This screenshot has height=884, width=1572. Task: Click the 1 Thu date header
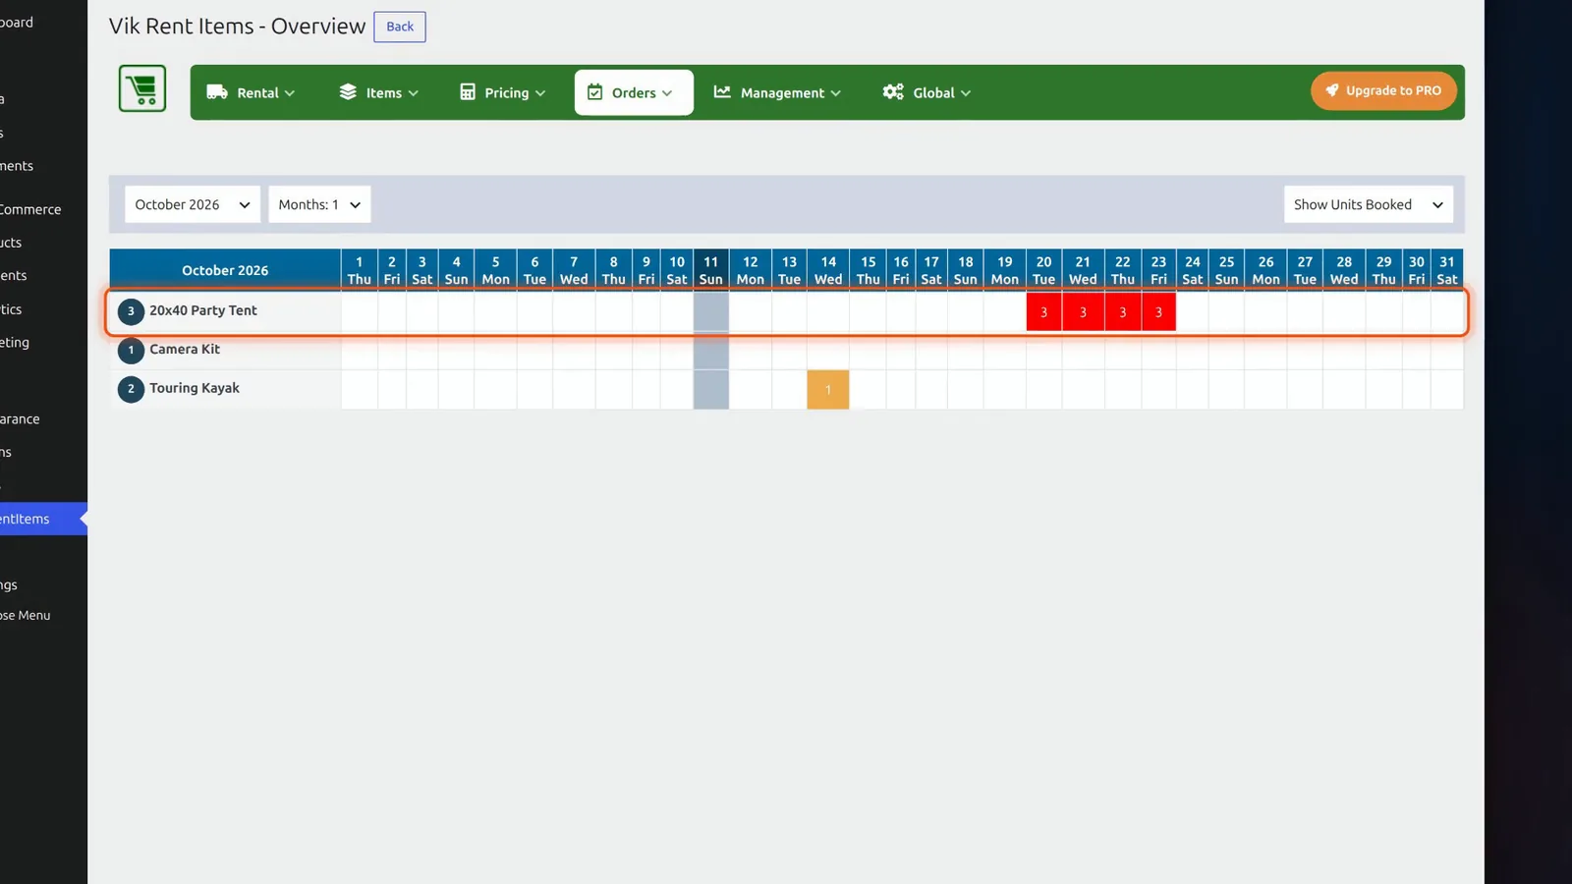[360, 270]
